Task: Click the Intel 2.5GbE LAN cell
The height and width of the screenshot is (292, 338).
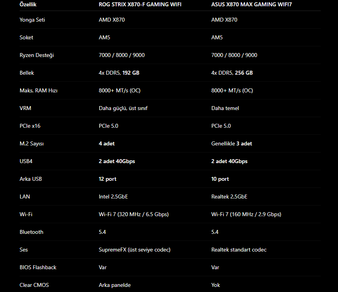Action: [113, 197]
